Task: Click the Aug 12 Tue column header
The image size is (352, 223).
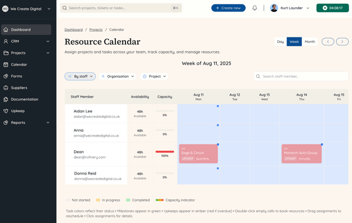Action: tap(235, 97)
